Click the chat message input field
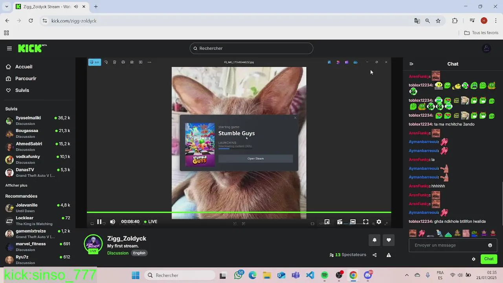 [453, 245]
